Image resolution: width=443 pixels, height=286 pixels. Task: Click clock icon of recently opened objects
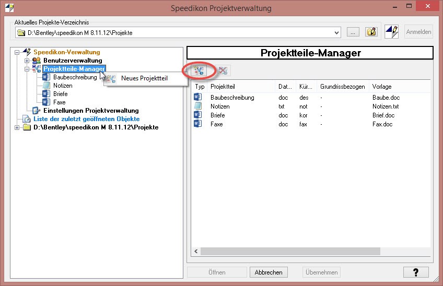(27, 119)
